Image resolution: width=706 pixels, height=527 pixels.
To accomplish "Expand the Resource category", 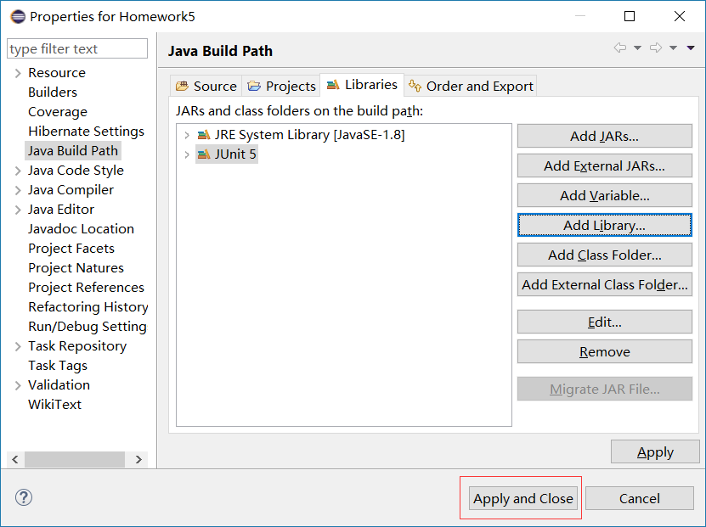I will (x=18, y=73).
